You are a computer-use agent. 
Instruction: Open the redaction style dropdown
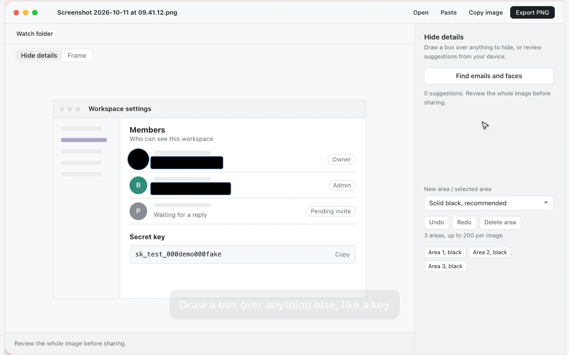pos(489,203)
